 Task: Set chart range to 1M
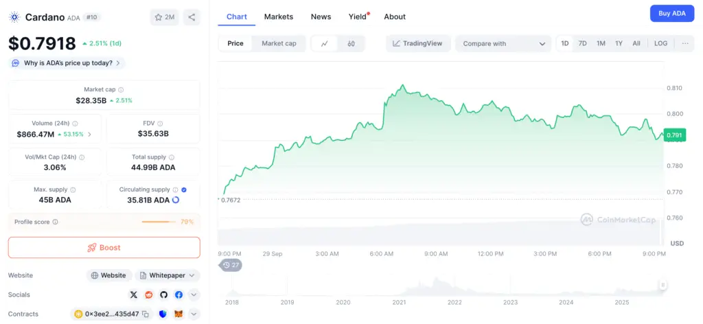tap(601, 43)
